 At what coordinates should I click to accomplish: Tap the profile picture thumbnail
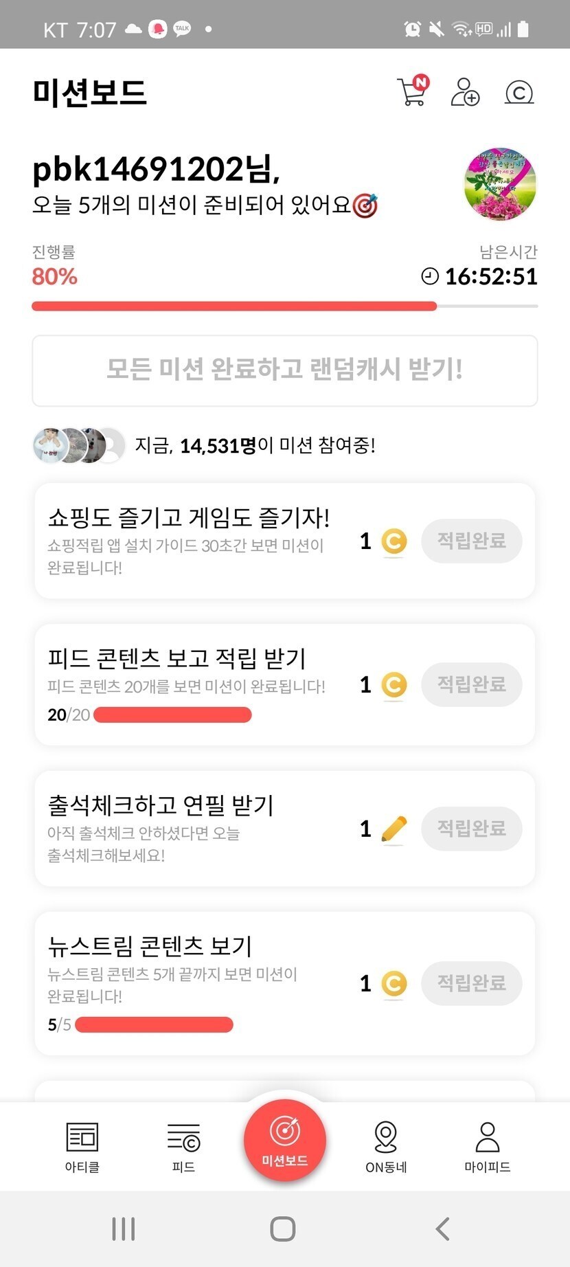(x=500, y=183)
